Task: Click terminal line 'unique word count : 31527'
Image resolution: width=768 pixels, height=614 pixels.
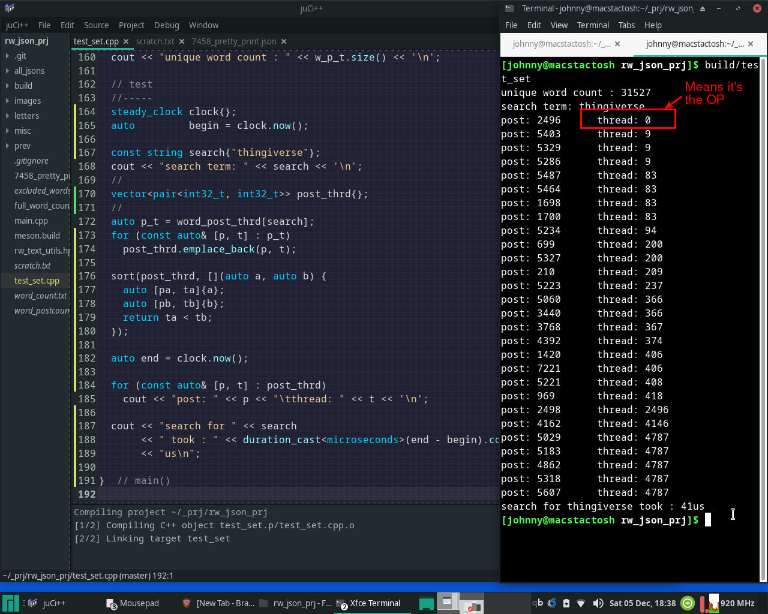Action: (x=576, y=92)
